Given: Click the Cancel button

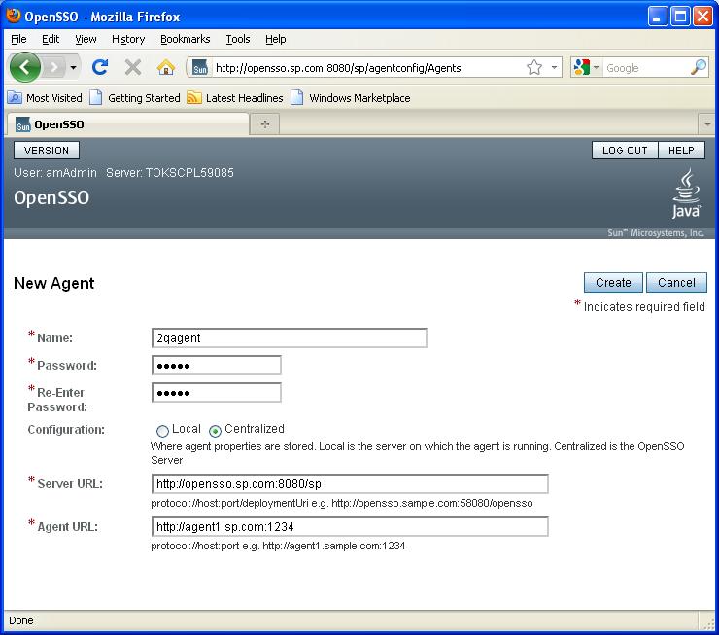Looking at the screenshot, I should 676,283.
